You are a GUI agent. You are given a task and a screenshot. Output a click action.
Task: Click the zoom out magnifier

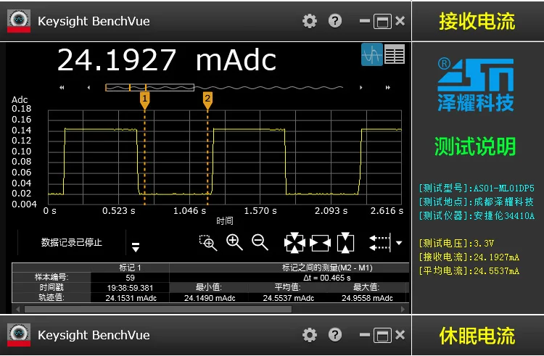(x=260, y=242)
